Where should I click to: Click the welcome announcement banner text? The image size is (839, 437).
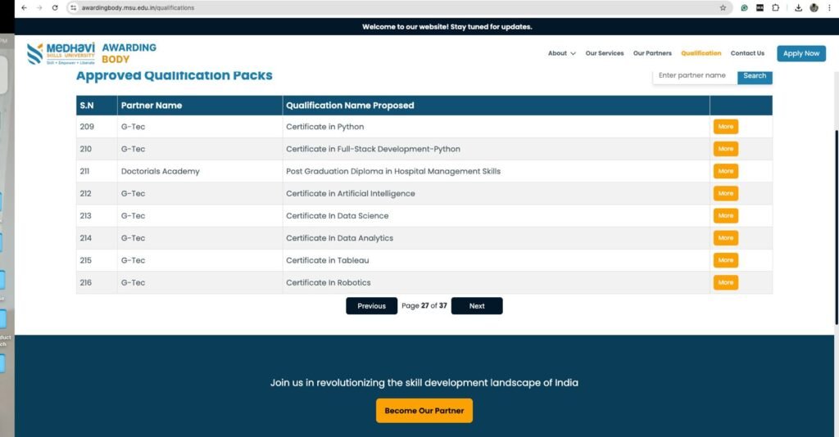[x=447, y=27]
